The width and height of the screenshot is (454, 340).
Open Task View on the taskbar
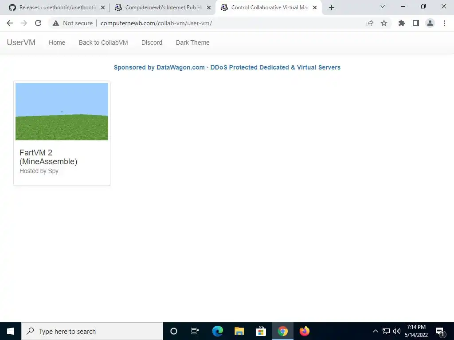point(195,331)
